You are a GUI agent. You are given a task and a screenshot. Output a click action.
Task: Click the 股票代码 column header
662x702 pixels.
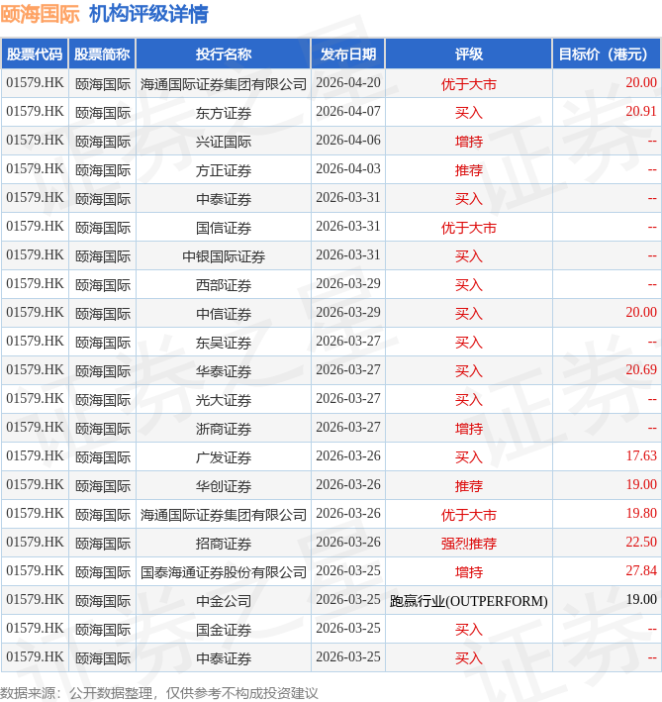tap(35, 53)
